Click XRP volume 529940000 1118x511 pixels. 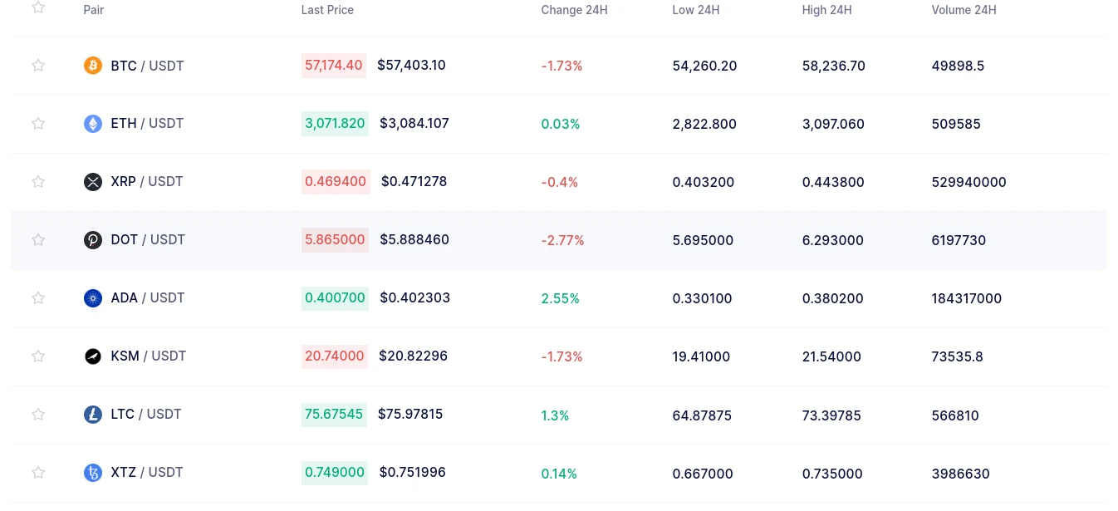[x=968, y=183]
